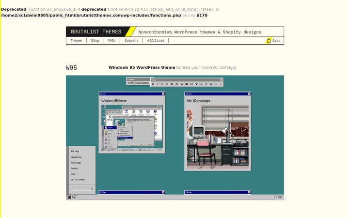This screenshot has height=218, width=349.
Task: Click the Medium M icon in the Social toolbar
Action: point(191,84)
